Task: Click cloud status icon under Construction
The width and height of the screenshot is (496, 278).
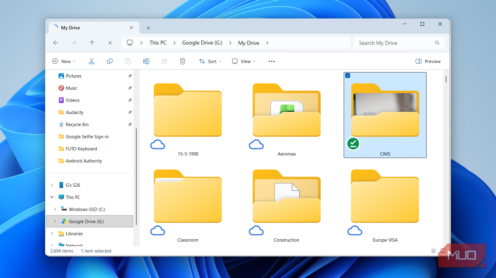Action: tap(256, 231)
